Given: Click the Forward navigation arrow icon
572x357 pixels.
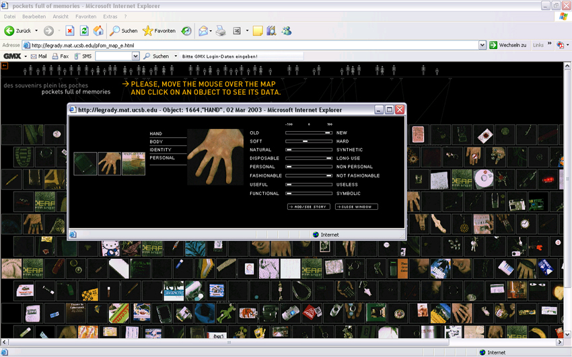Looking at the screenshot, I should pyautogui.click(x=49, y=31).
